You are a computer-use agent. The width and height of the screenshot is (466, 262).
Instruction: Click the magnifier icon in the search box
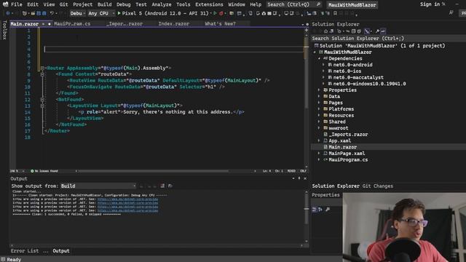(318, 4)
